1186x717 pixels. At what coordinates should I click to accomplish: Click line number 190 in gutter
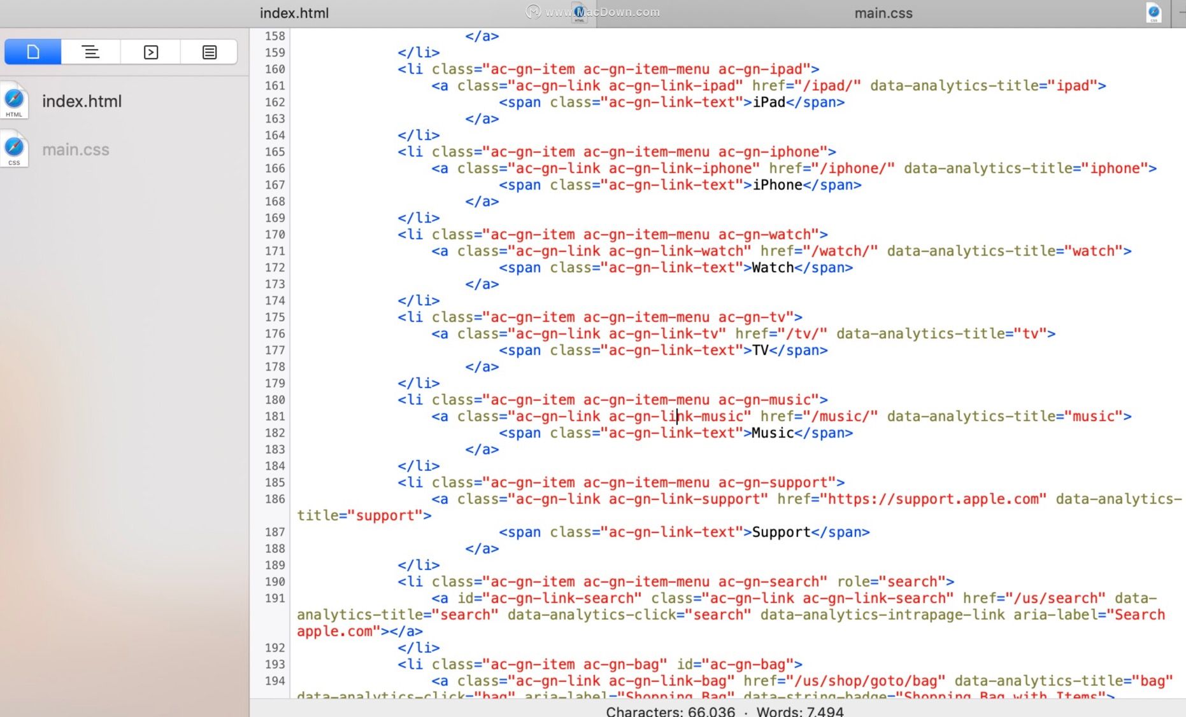point(275,582)
